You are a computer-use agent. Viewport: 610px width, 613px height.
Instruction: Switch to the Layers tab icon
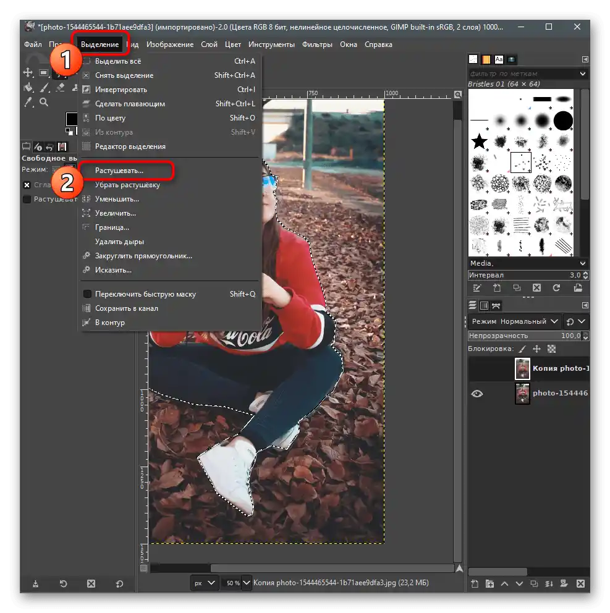point(472,305)
